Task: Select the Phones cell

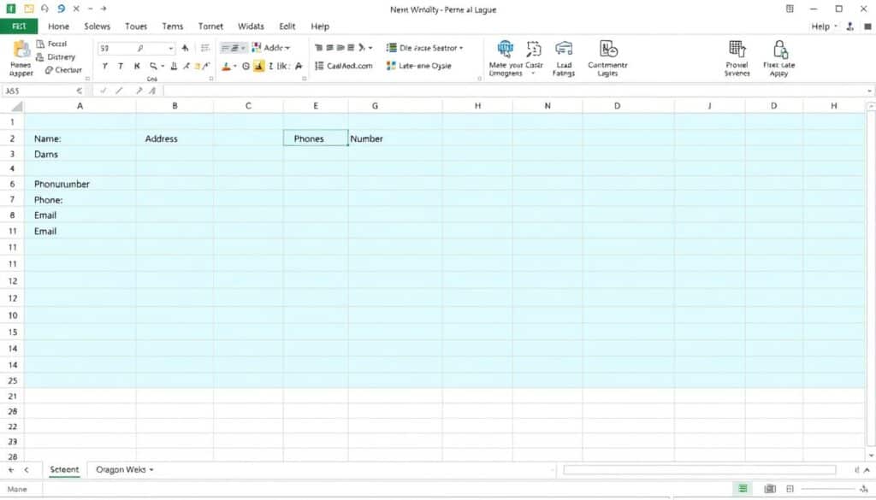Action: point(316,138)
